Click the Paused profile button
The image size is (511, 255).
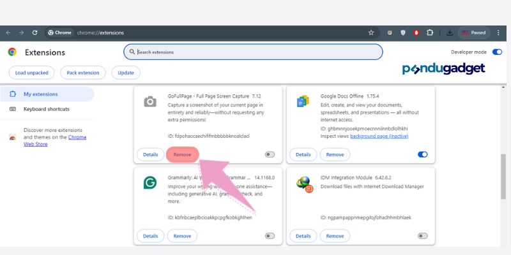(474, 33)
